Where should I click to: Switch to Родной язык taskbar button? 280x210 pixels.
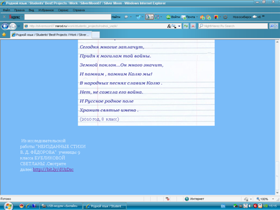tap(105, 206)
